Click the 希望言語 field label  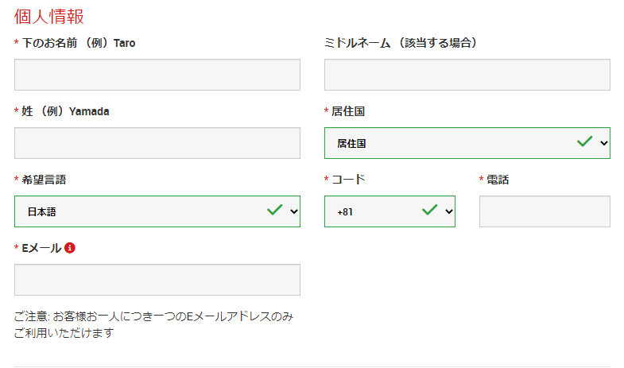point(44,180)
